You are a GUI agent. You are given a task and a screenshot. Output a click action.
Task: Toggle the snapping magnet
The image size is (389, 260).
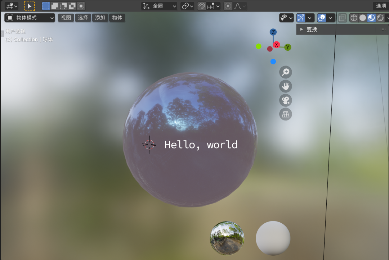[x=201, y=6]
